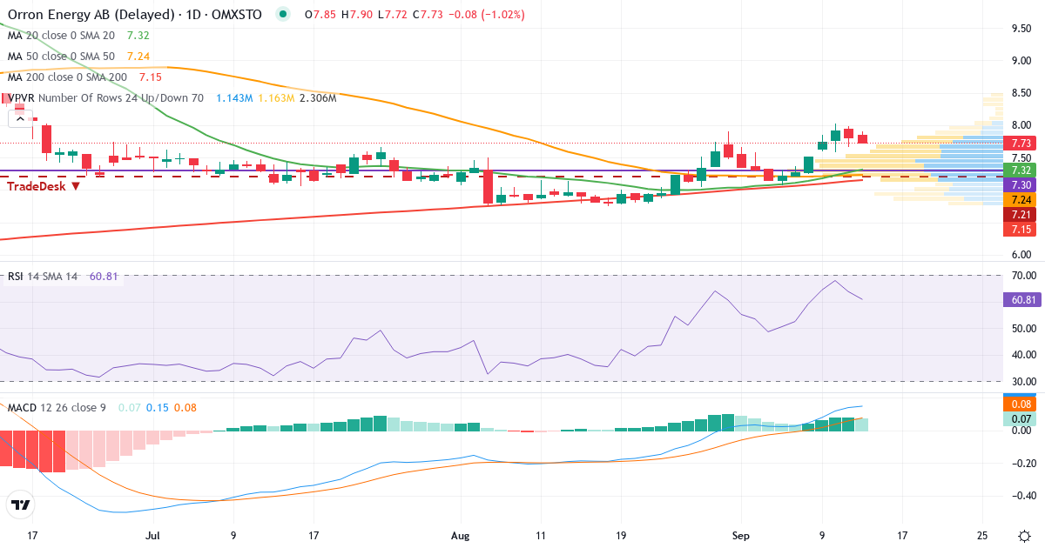Click the 9.50 price scale label

click(x=1021, y=28)
